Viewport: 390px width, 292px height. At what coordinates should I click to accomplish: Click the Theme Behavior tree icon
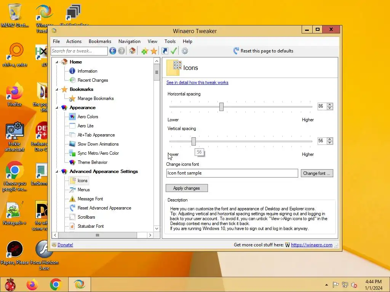coord(72,162)
